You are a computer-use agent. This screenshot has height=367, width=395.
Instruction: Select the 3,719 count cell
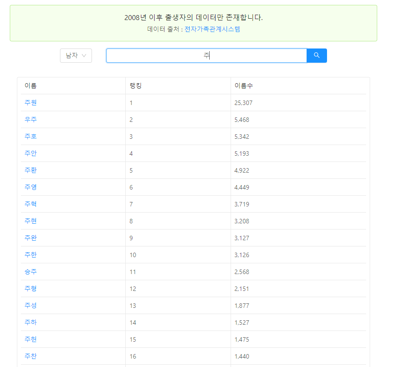[x=298, y=204]
